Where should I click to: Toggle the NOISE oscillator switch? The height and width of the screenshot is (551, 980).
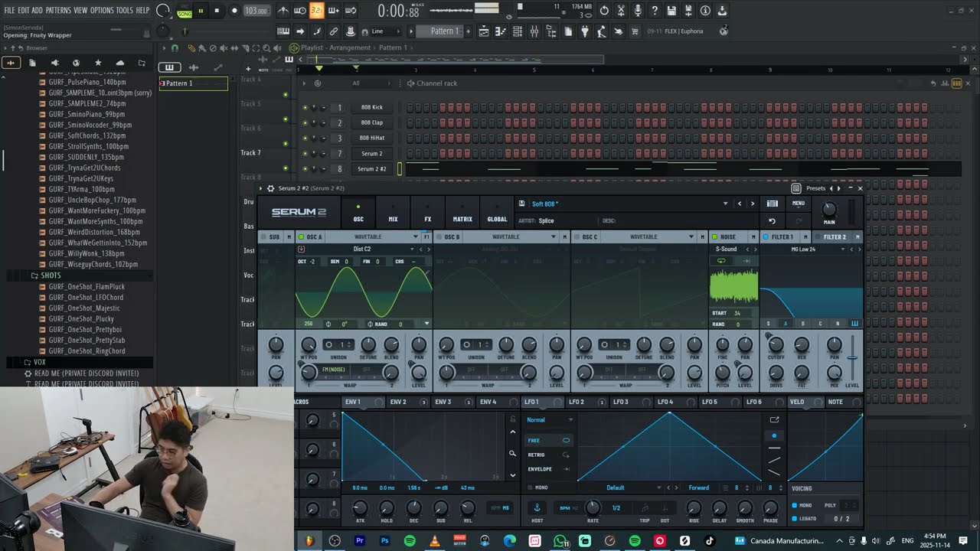pyautogui.click(x=714, y=237)
